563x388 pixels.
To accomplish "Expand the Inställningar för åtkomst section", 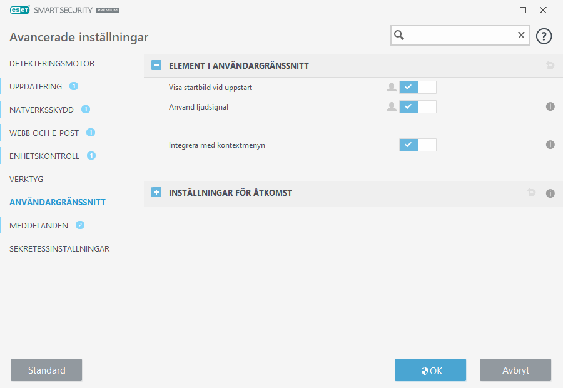I will pos(156,193).
